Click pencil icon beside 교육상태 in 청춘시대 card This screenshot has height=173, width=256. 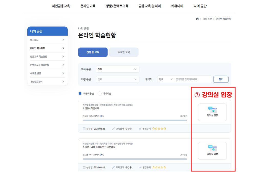point(113,129)
